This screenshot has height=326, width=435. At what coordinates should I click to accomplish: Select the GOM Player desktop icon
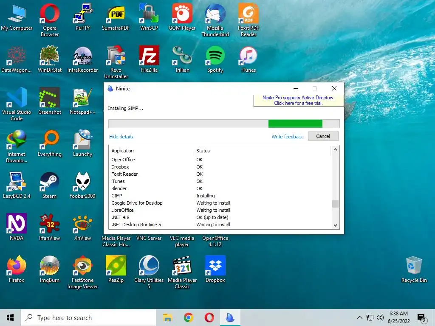click(x=182, y=17)
